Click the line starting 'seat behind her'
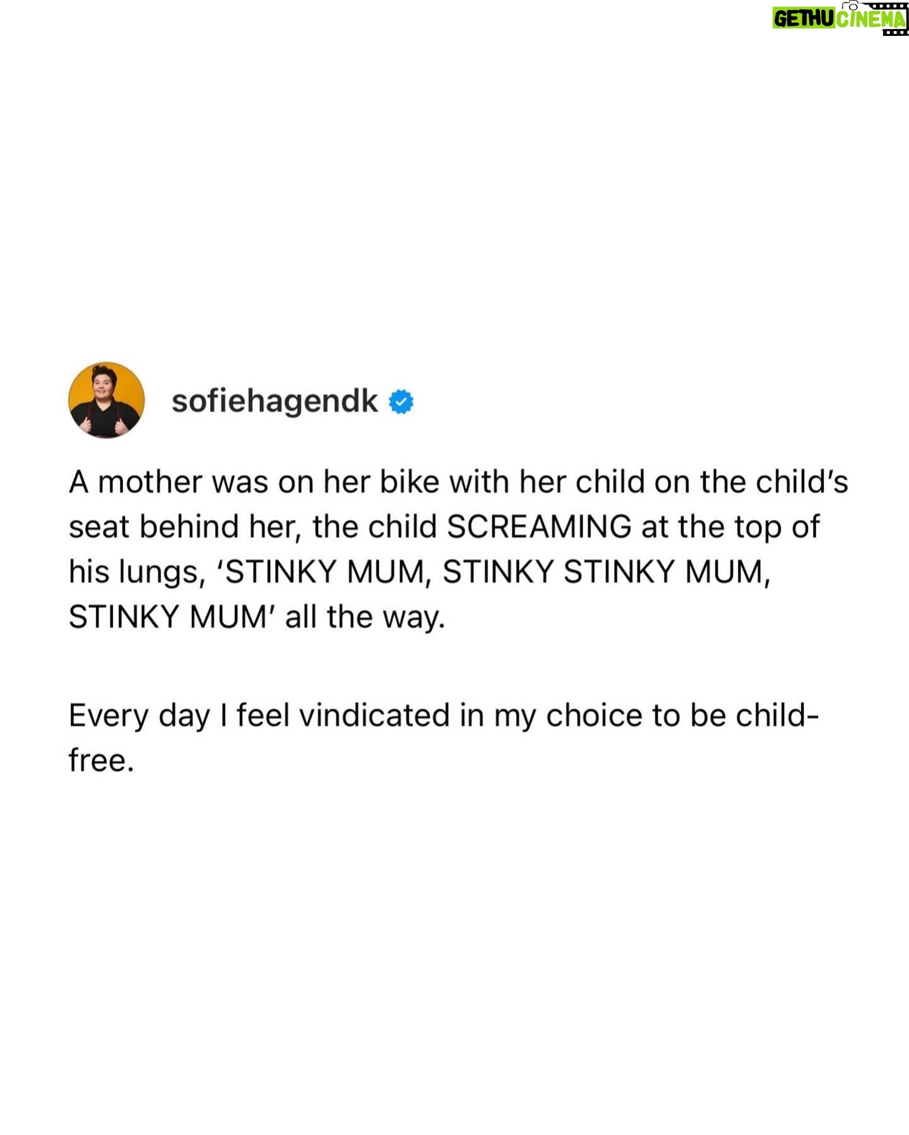This screenshot has width=909, height=1135. 444,528
